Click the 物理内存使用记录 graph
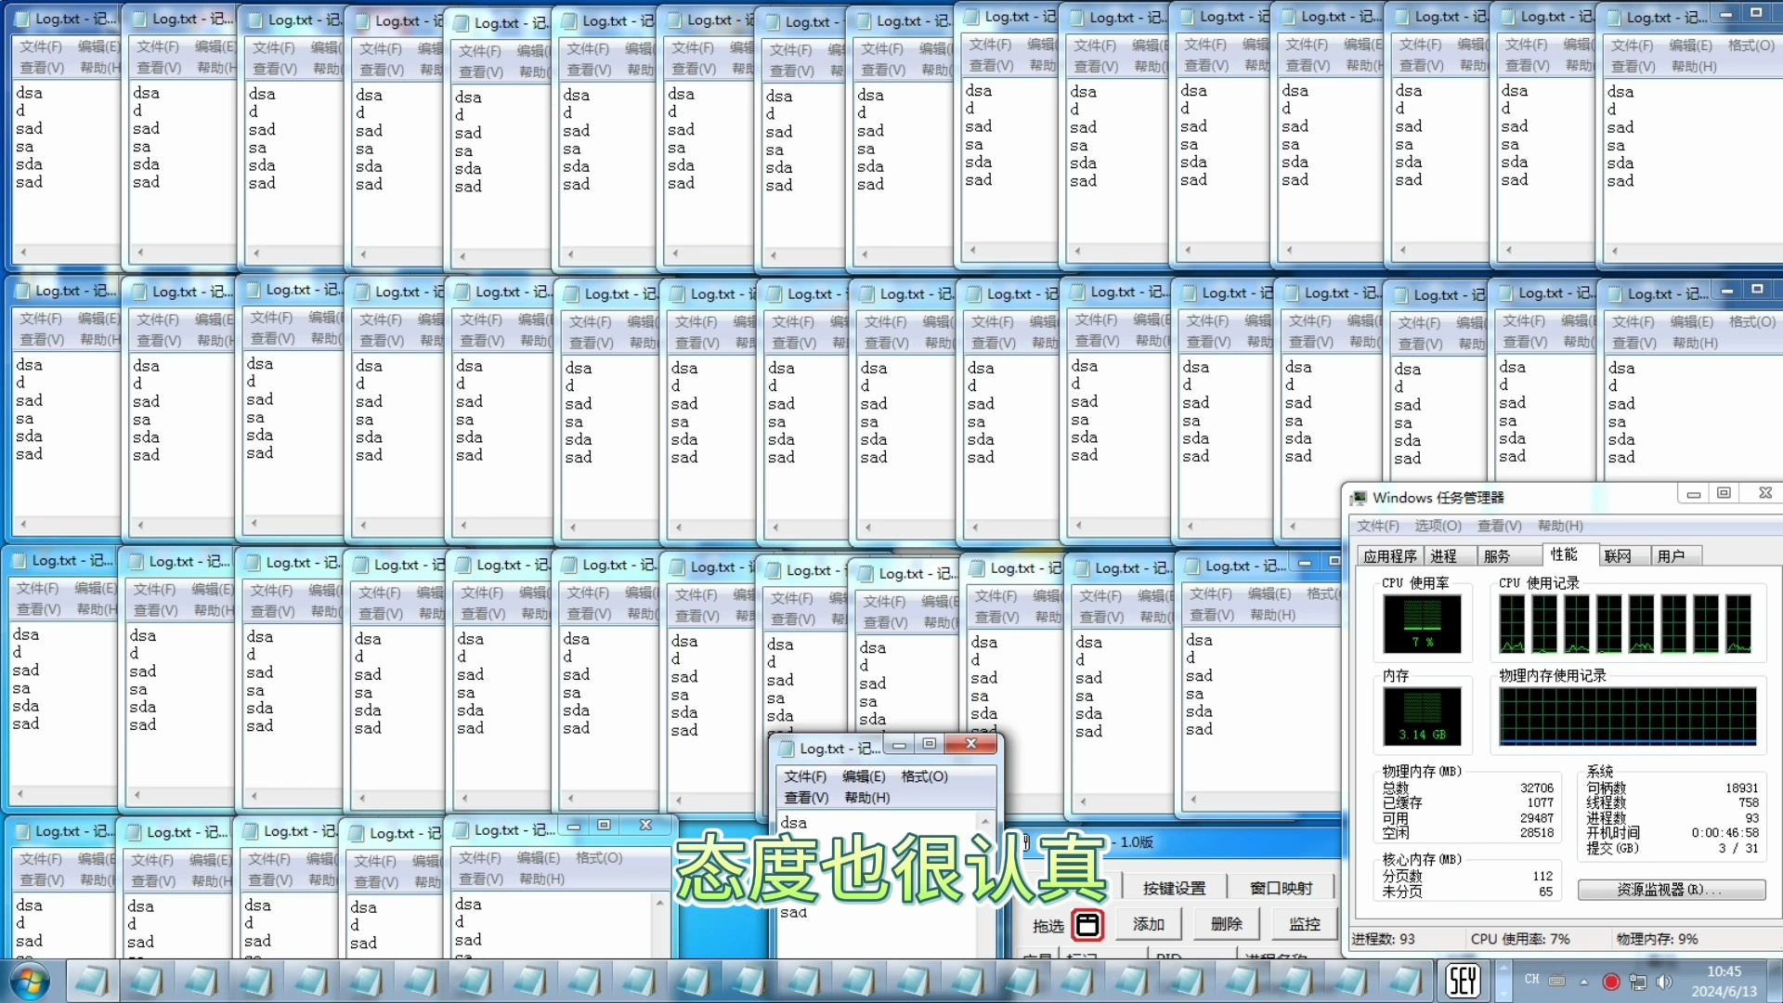 (1627, 716)
